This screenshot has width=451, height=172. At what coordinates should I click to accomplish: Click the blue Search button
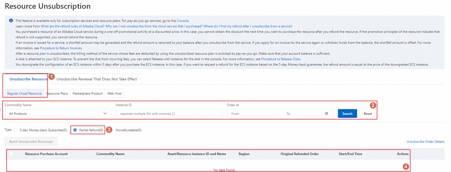coord(347,113)
